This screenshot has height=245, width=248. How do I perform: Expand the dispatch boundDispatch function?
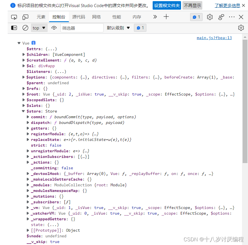(28, 123)
